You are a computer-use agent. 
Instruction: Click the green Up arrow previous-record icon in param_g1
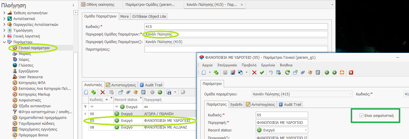[x=327, y=72]
